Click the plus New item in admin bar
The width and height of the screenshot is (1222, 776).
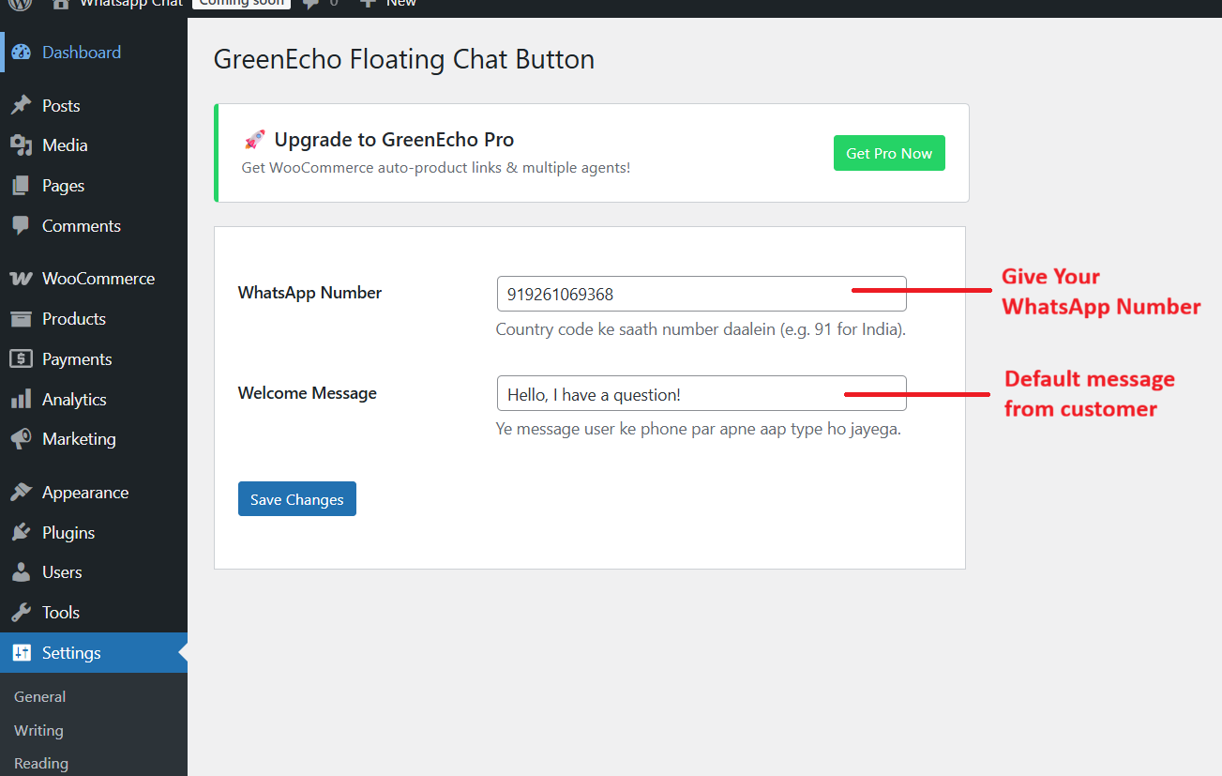click(x=388, y=4)
